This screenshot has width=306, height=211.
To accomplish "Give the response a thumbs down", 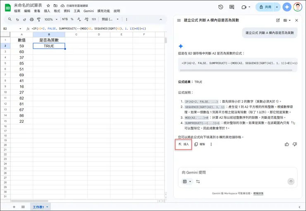I will pyautogui.click(x=295, y=144).
